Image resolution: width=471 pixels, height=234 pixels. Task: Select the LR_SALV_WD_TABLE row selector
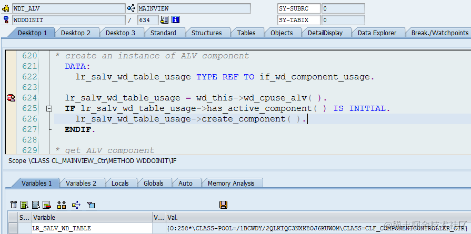pos(13,228)
